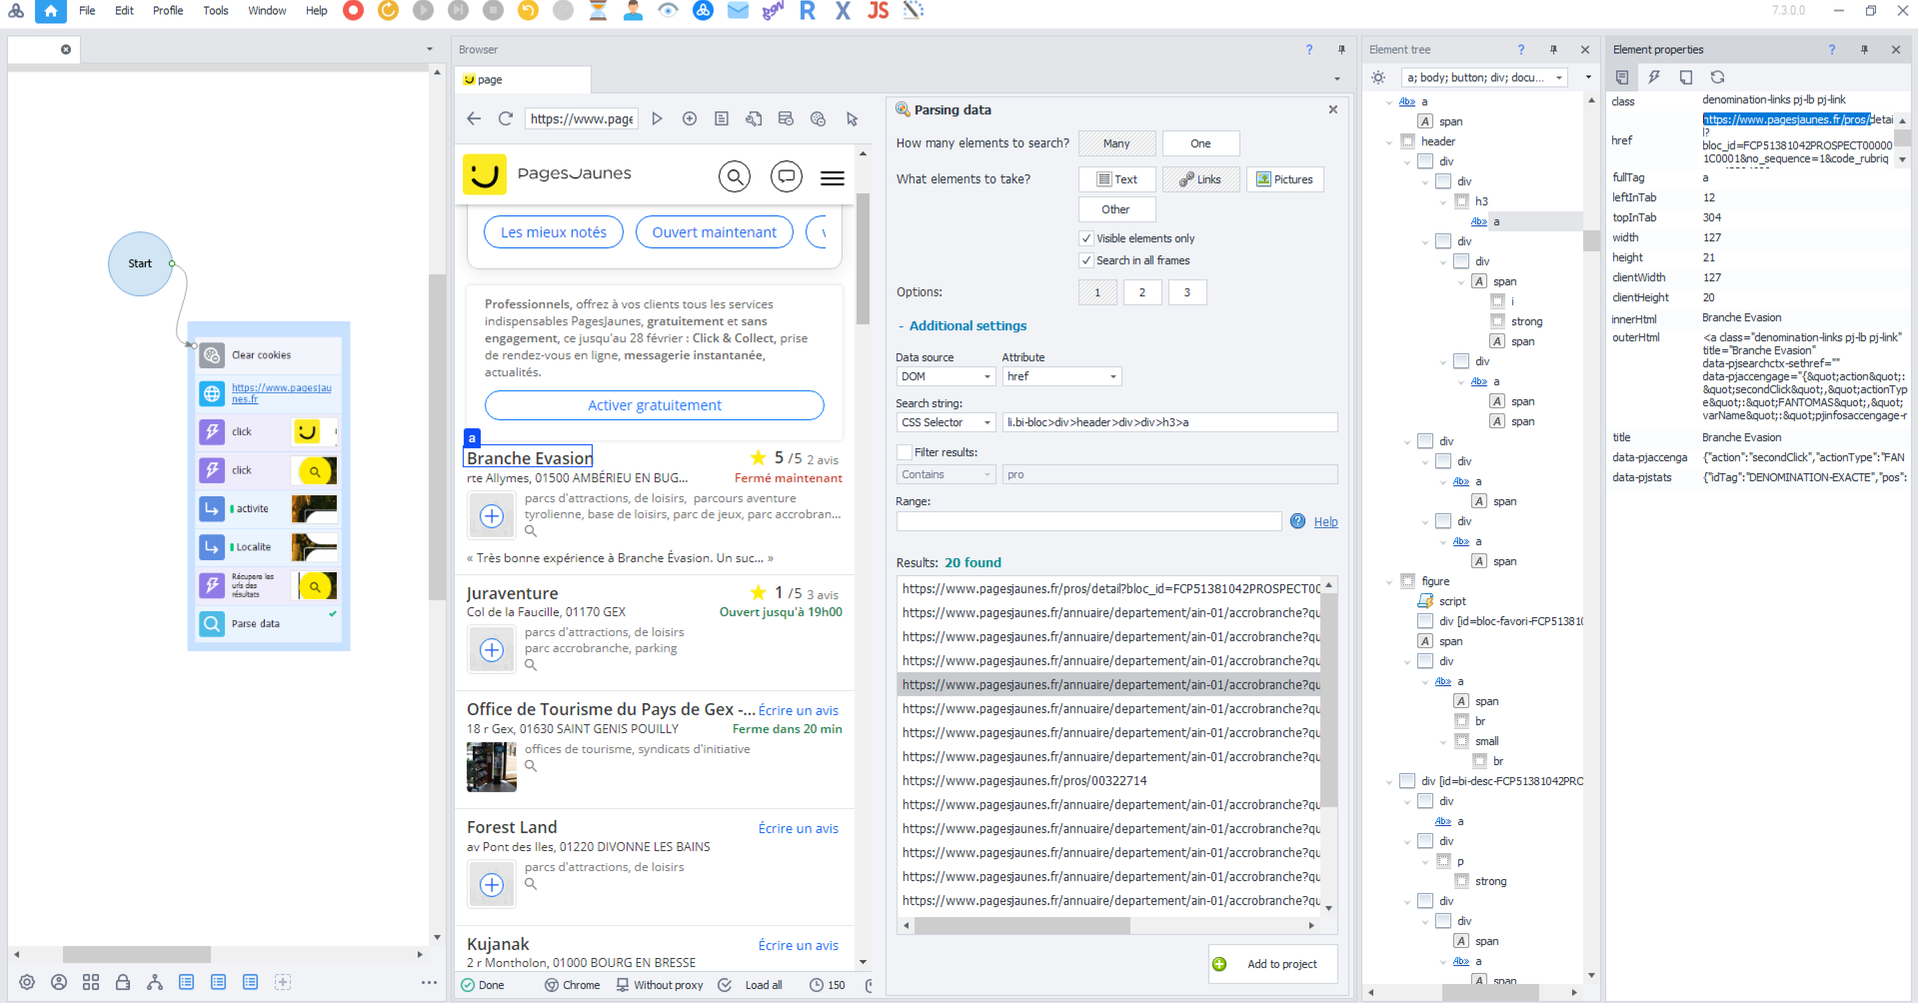
Task: Click the refresh icon in Element properties
Action: click(x=1717, y=76)
